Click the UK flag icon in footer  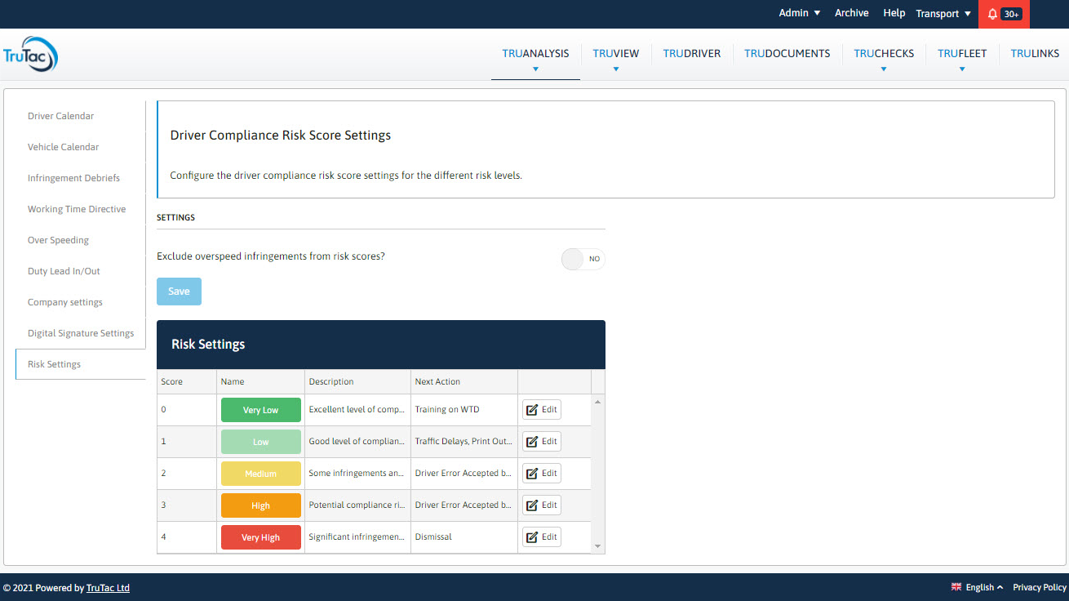pyautogui.click(x=956, y=586)
